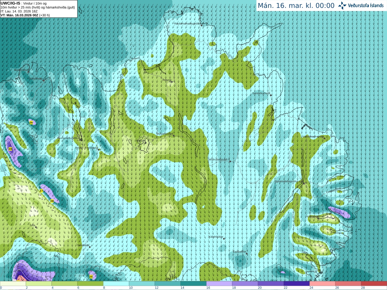The image size is (387, 290).
Task: Click the yellow 25 gust marker
Action: click(91, 277)
